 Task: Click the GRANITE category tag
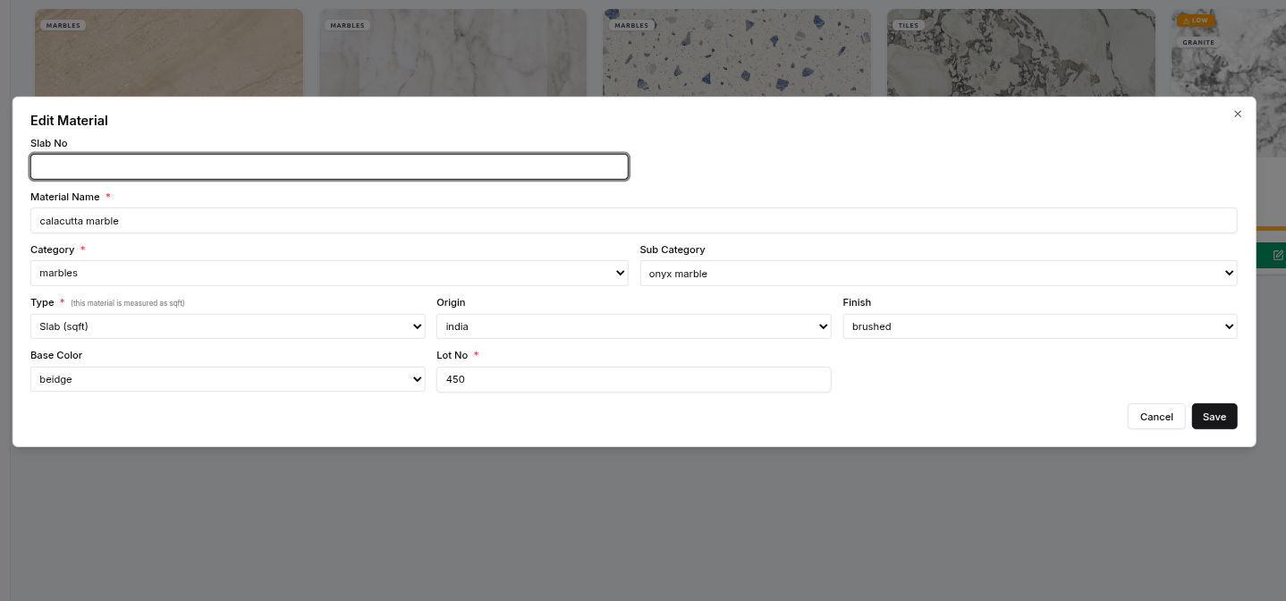click(x=1198, y=42)
